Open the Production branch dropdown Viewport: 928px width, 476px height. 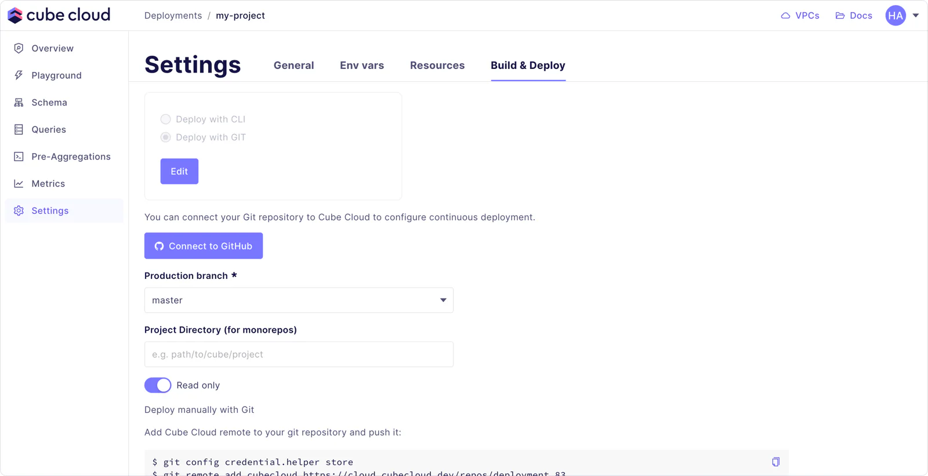299,300
